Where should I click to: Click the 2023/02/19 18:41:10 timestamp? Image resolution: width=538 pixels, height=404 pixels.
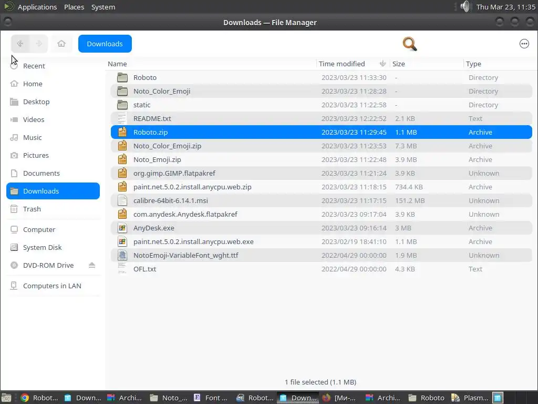point(354,241)
